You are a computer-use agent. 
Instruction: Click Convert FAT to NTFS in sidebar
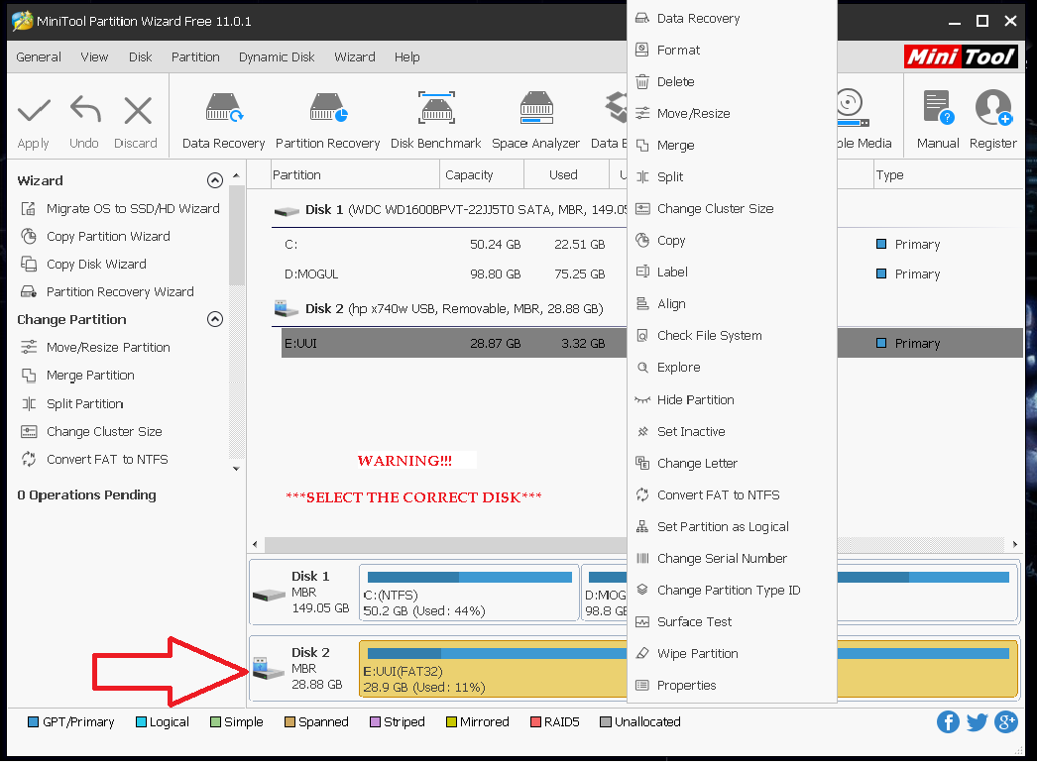pos(94,460)
